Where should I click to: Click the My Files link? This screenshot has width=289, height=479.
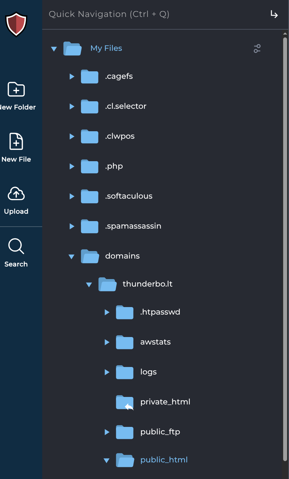pos(106,48)
